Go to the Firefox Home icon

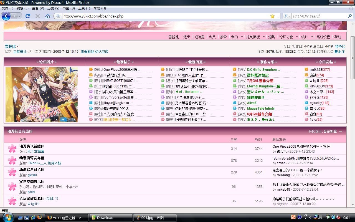click(x=48, y=16)
